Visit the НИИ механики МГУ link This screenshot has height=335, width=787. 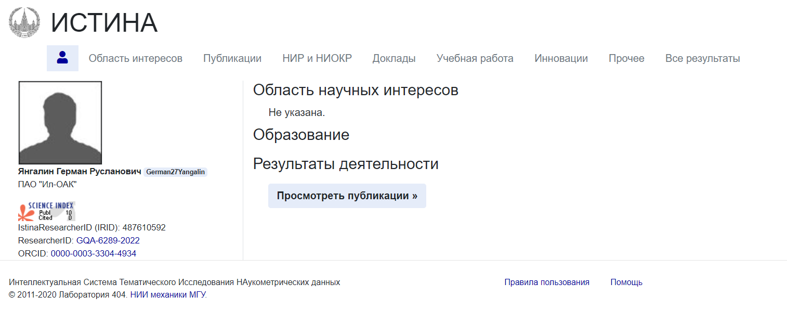pos(168,295)
